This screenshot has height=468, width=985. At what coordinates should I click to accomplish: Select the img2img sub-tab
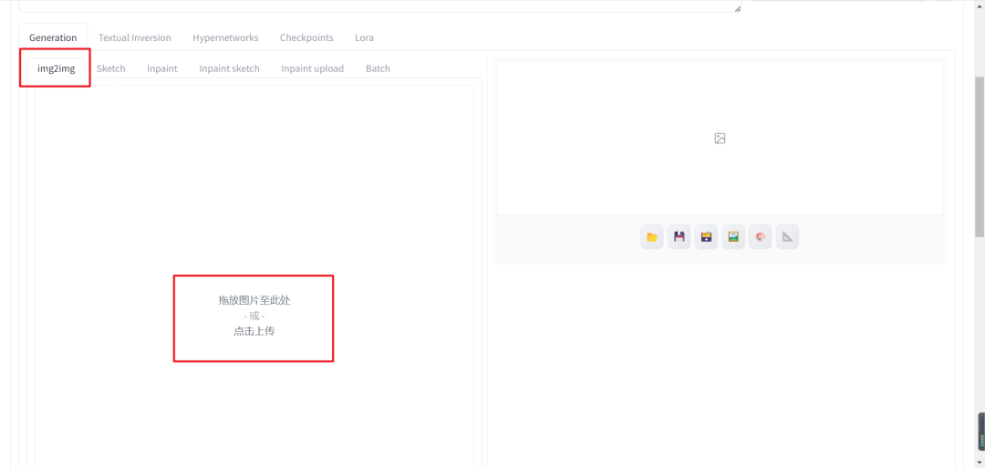56,68
